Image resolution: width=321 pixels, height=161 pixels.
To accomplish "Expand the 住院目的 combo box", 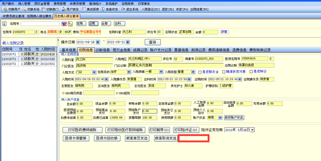I will coord(129,72).
